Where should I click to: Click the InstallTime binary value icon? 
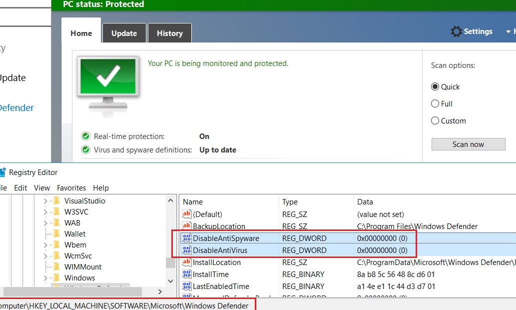pyautogui.click(x=187, y=274)
